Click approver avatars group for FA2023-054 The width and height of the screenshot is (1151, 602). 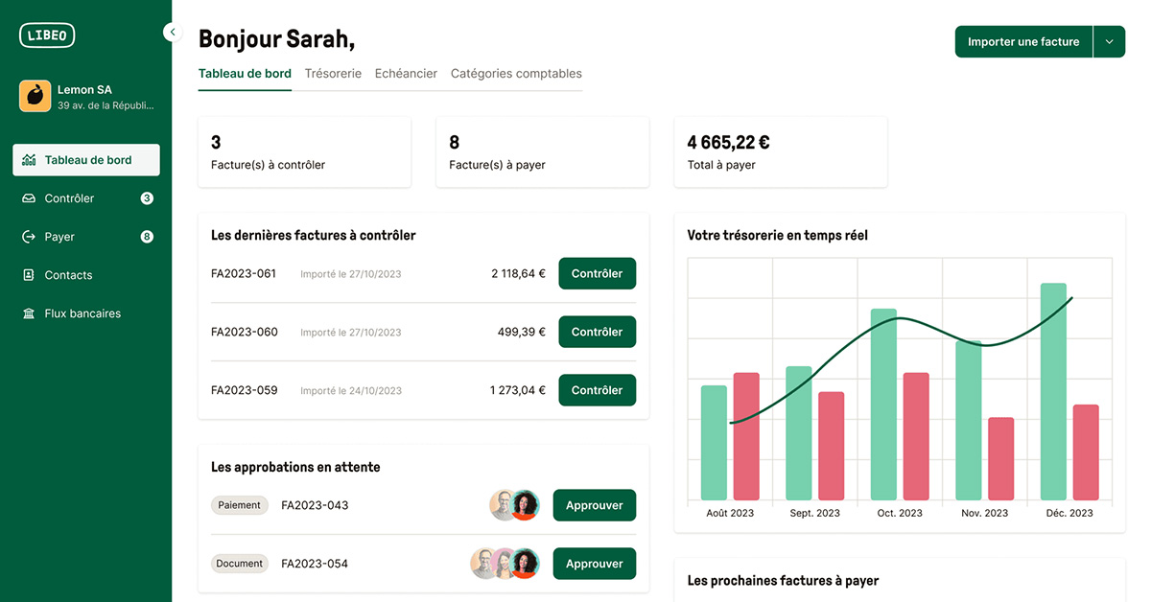pos(505,564)
